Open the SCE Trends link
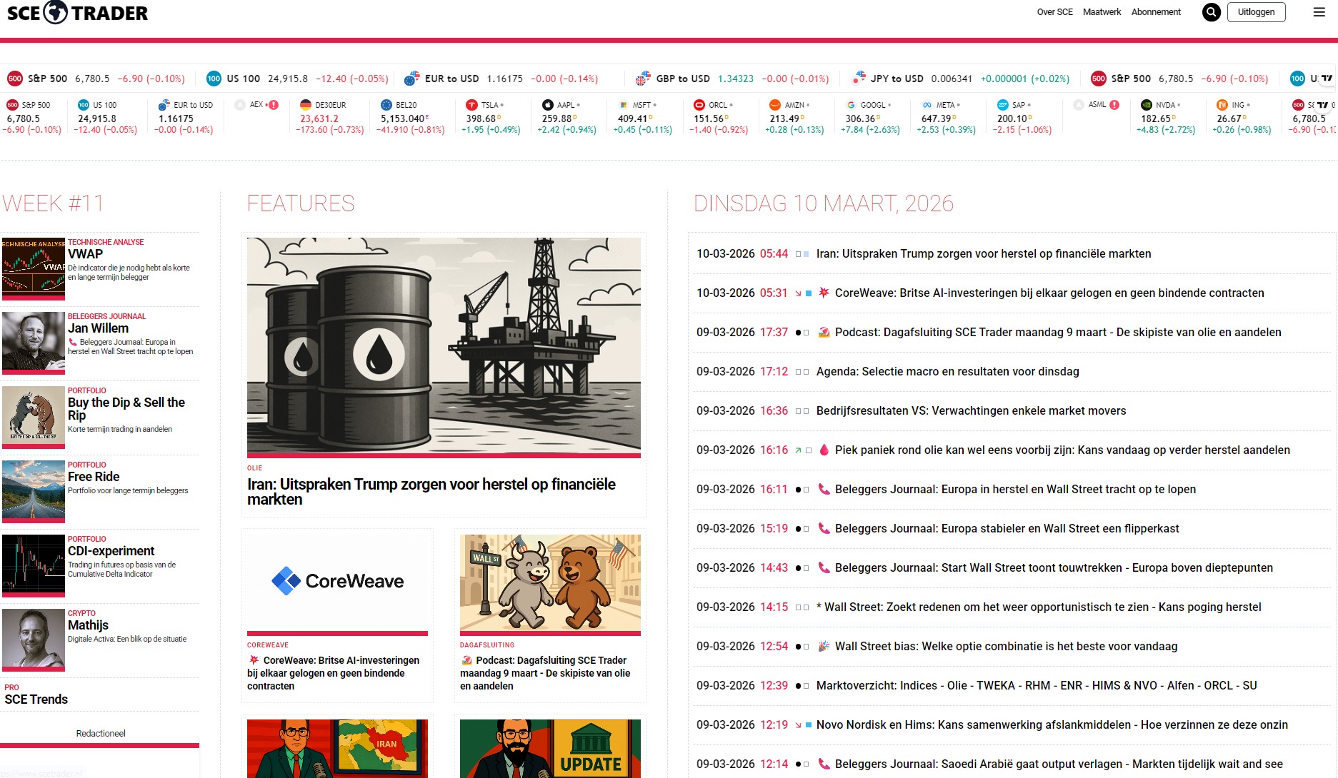1338x778 pixels. pyautogui.click(x=36, y=699)
